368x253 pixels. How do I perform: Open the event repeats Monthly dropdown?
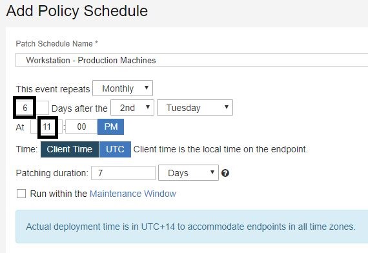click(x=123, y=88)
